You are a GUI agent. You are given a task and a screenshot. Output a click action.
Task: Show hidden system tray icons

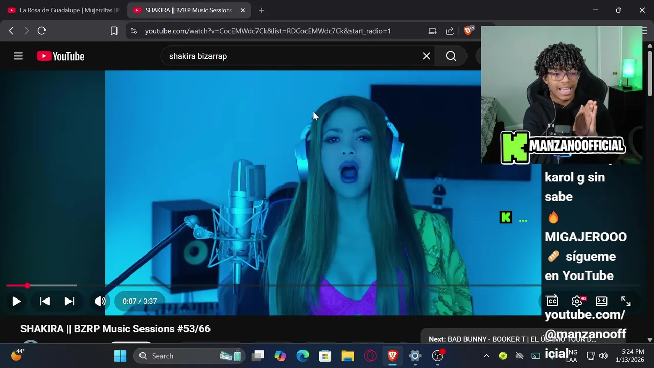[486, 356]
